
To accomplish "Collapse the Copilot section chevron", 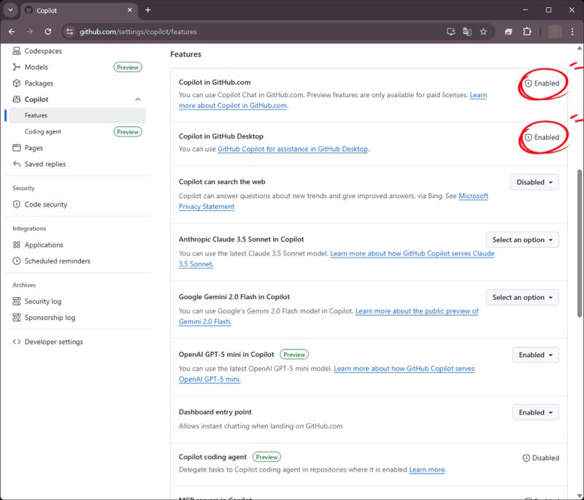I will pos(137,99).
